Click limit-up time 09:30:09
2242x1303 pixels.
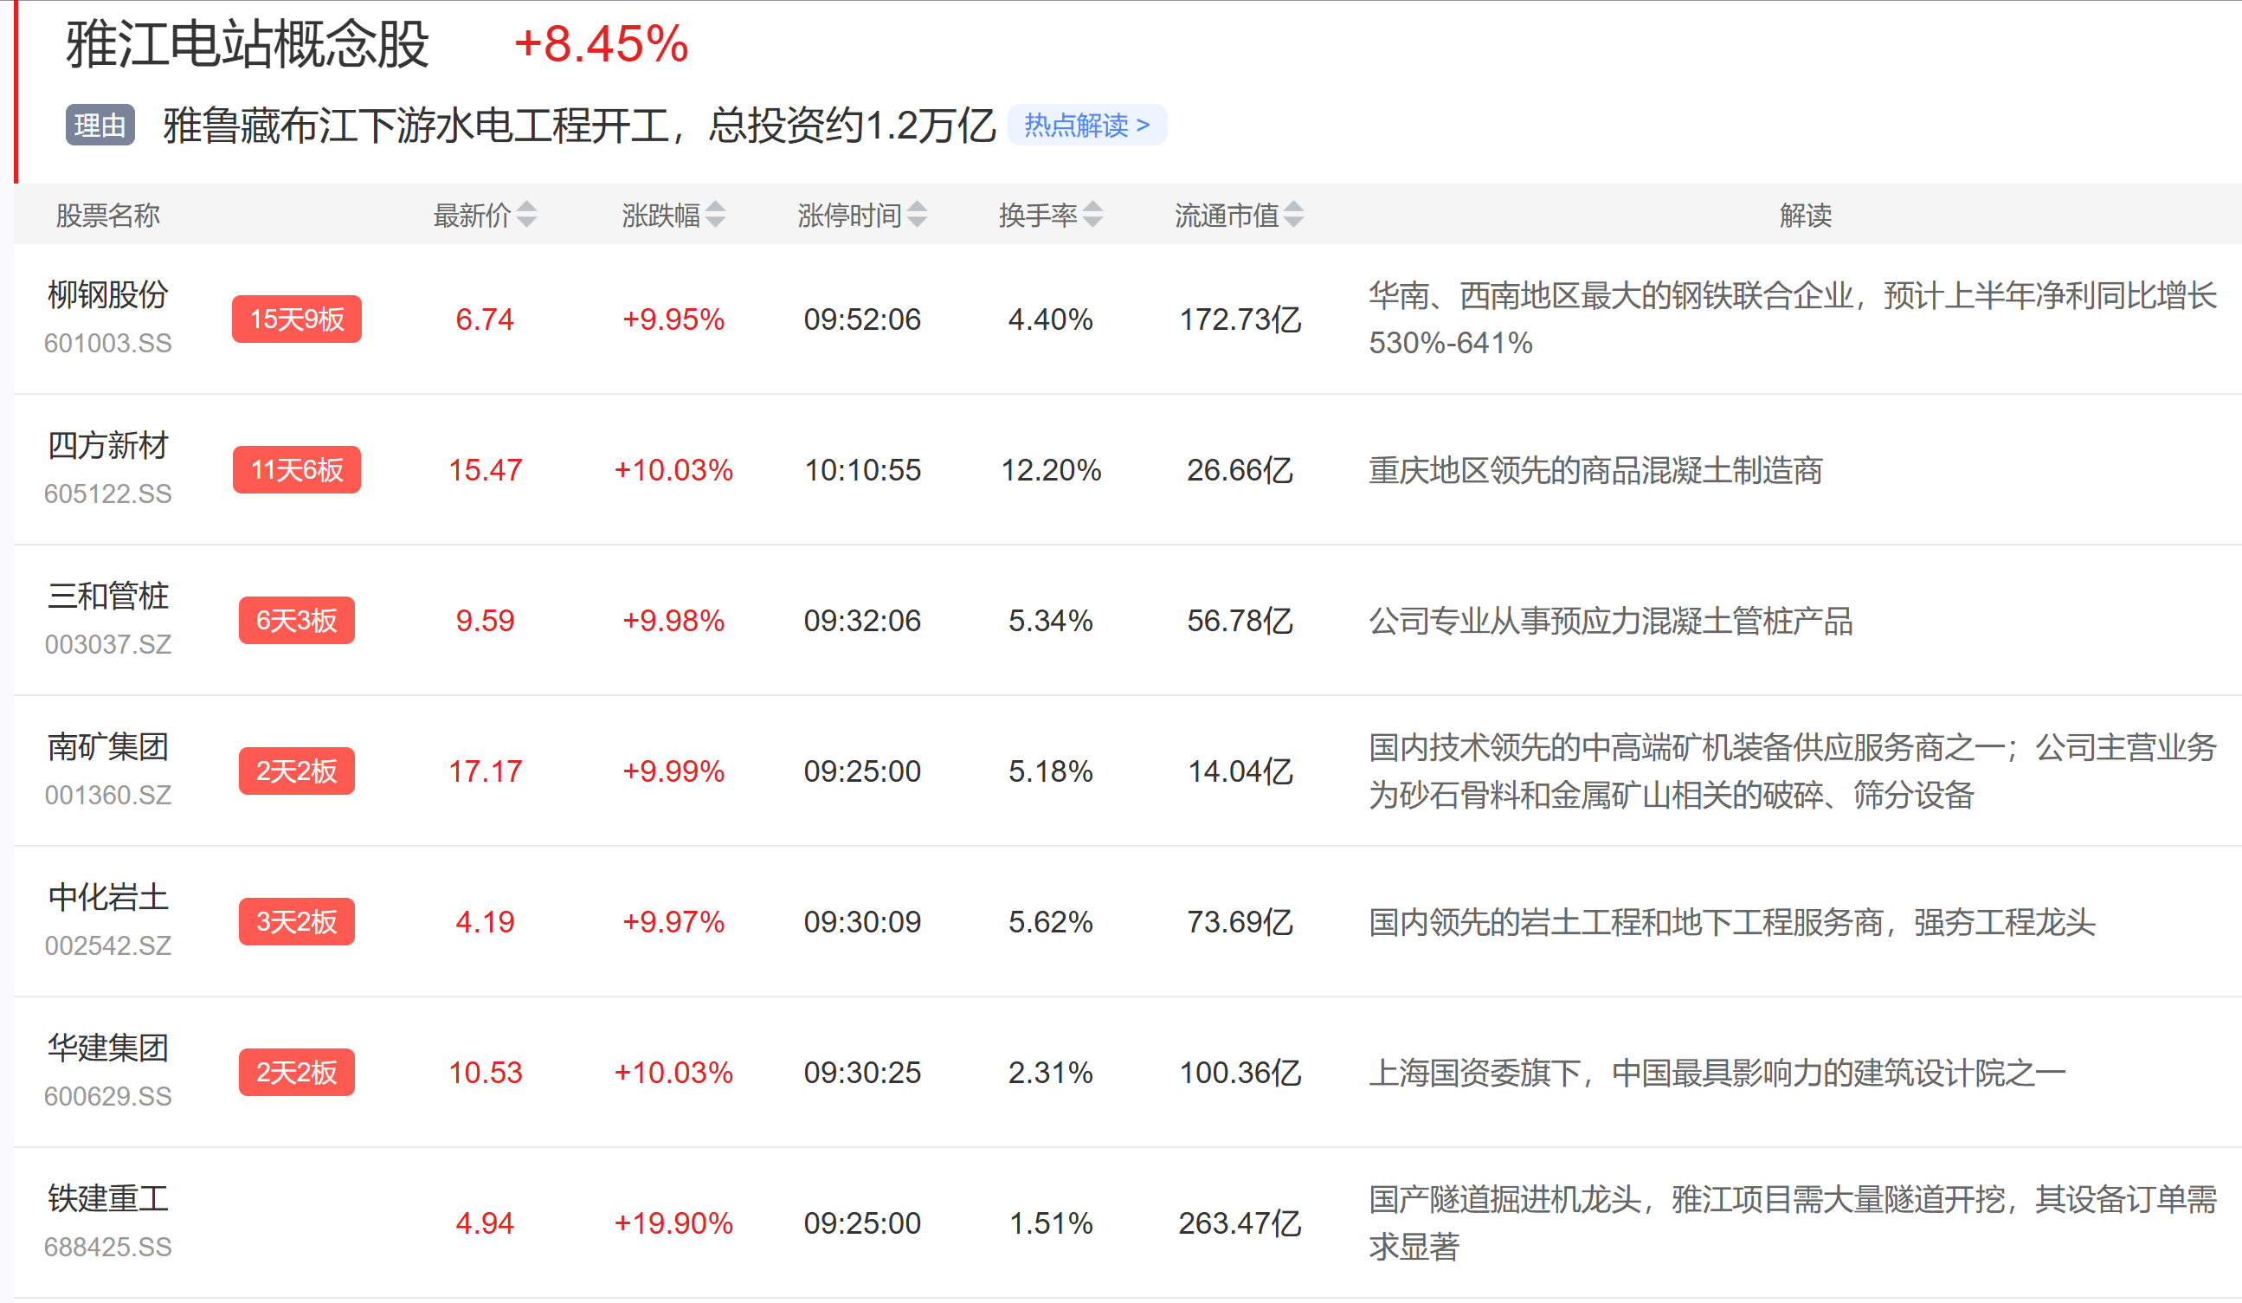point(862,921)
